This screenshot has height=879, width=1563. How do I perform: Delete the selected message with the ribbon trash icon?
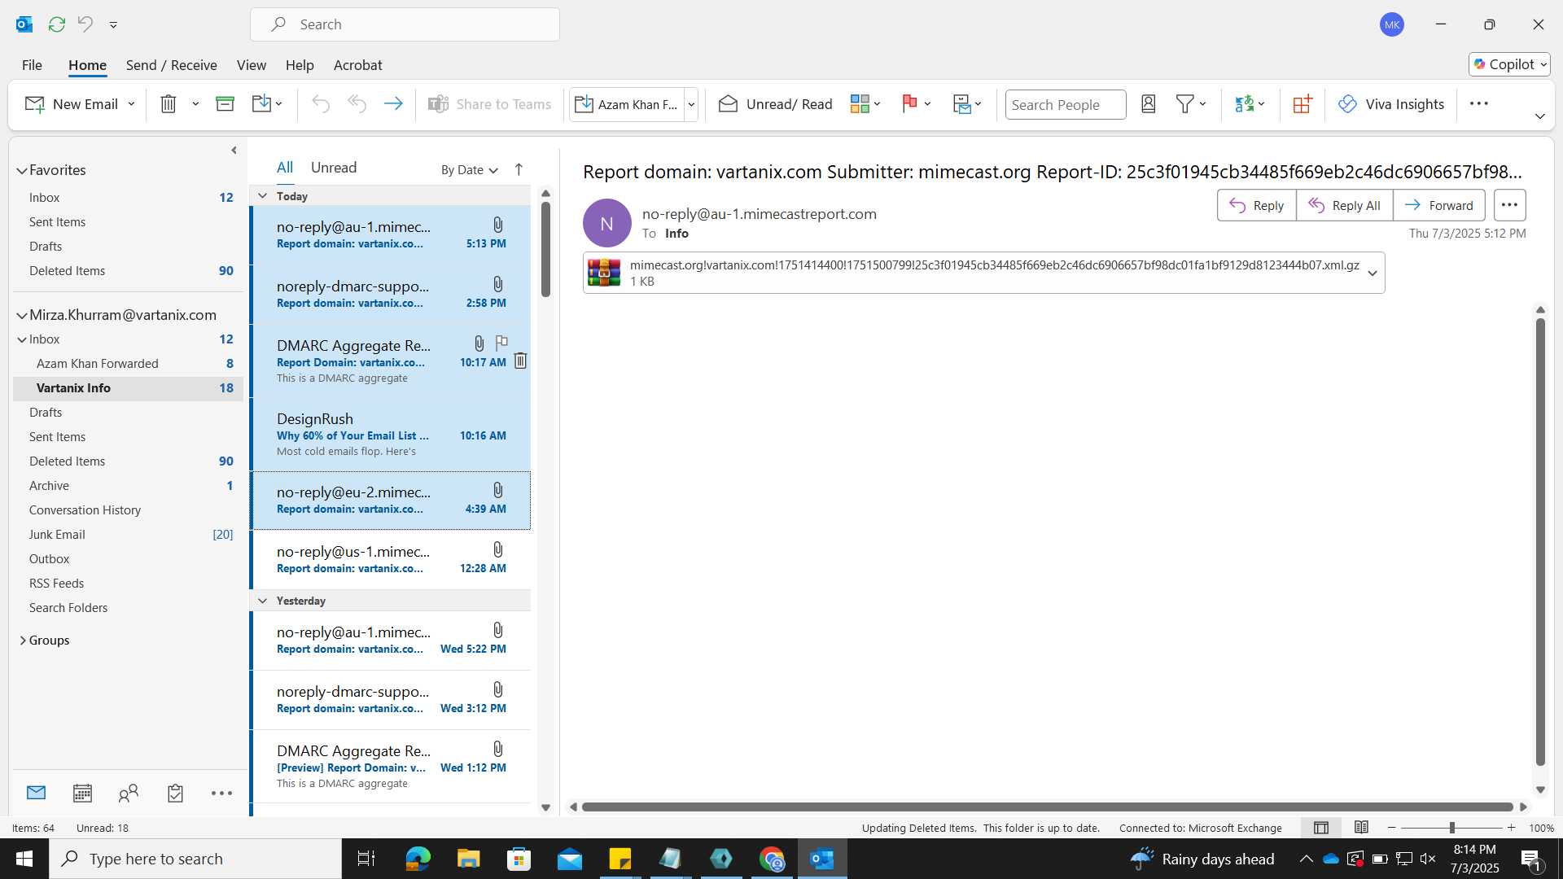point(169,104)
